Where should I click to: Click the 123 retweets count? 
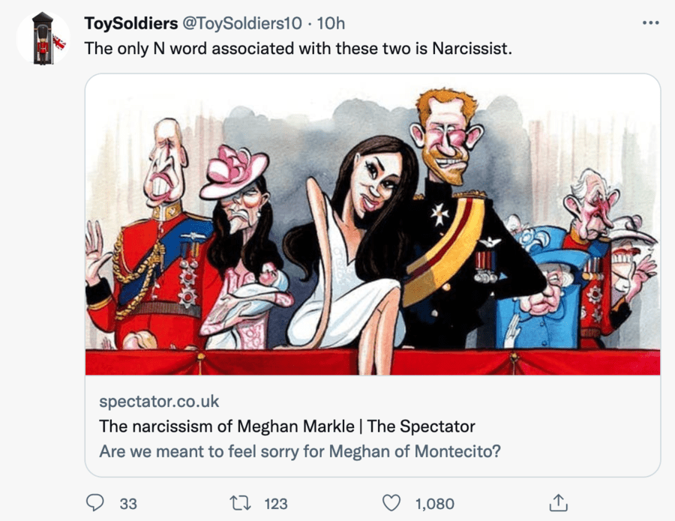[x=276, y=504]
